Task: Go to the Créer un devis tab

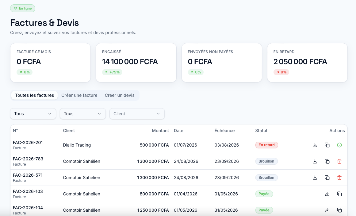Action: 120,95
